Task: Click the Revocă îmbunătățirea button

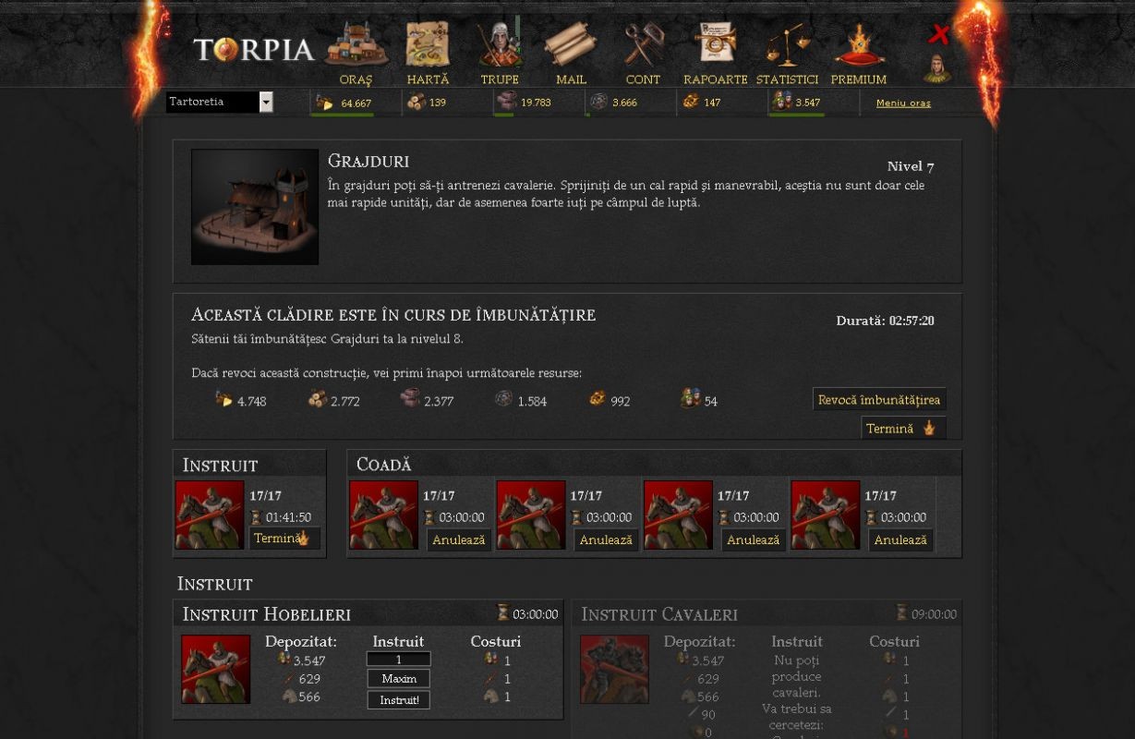Action: 879,400
